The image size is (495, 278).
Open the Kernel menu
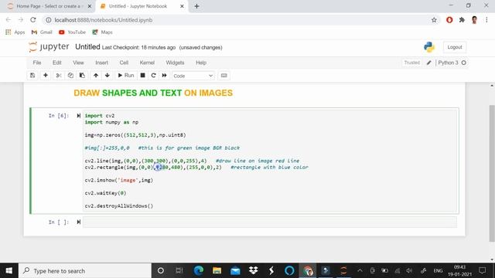click(147, 63)
